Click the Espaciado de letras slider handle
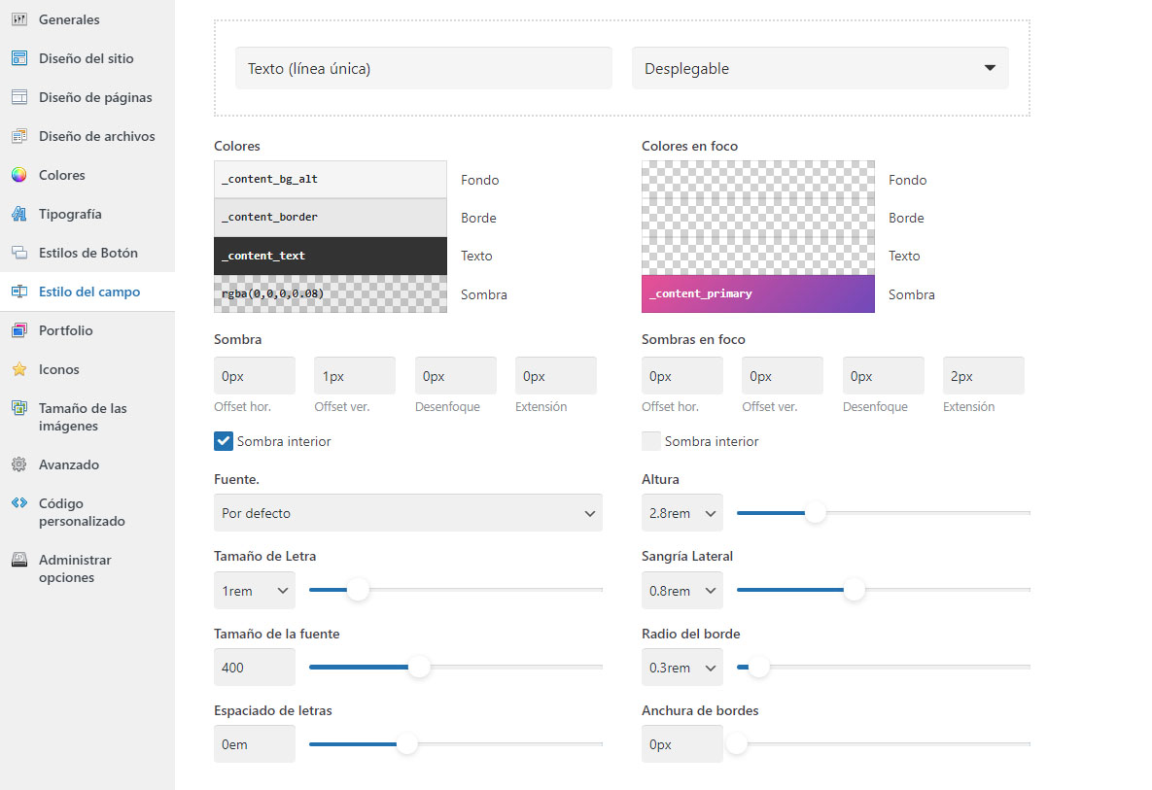This screenshot has height=790, width=1152. 407,744
